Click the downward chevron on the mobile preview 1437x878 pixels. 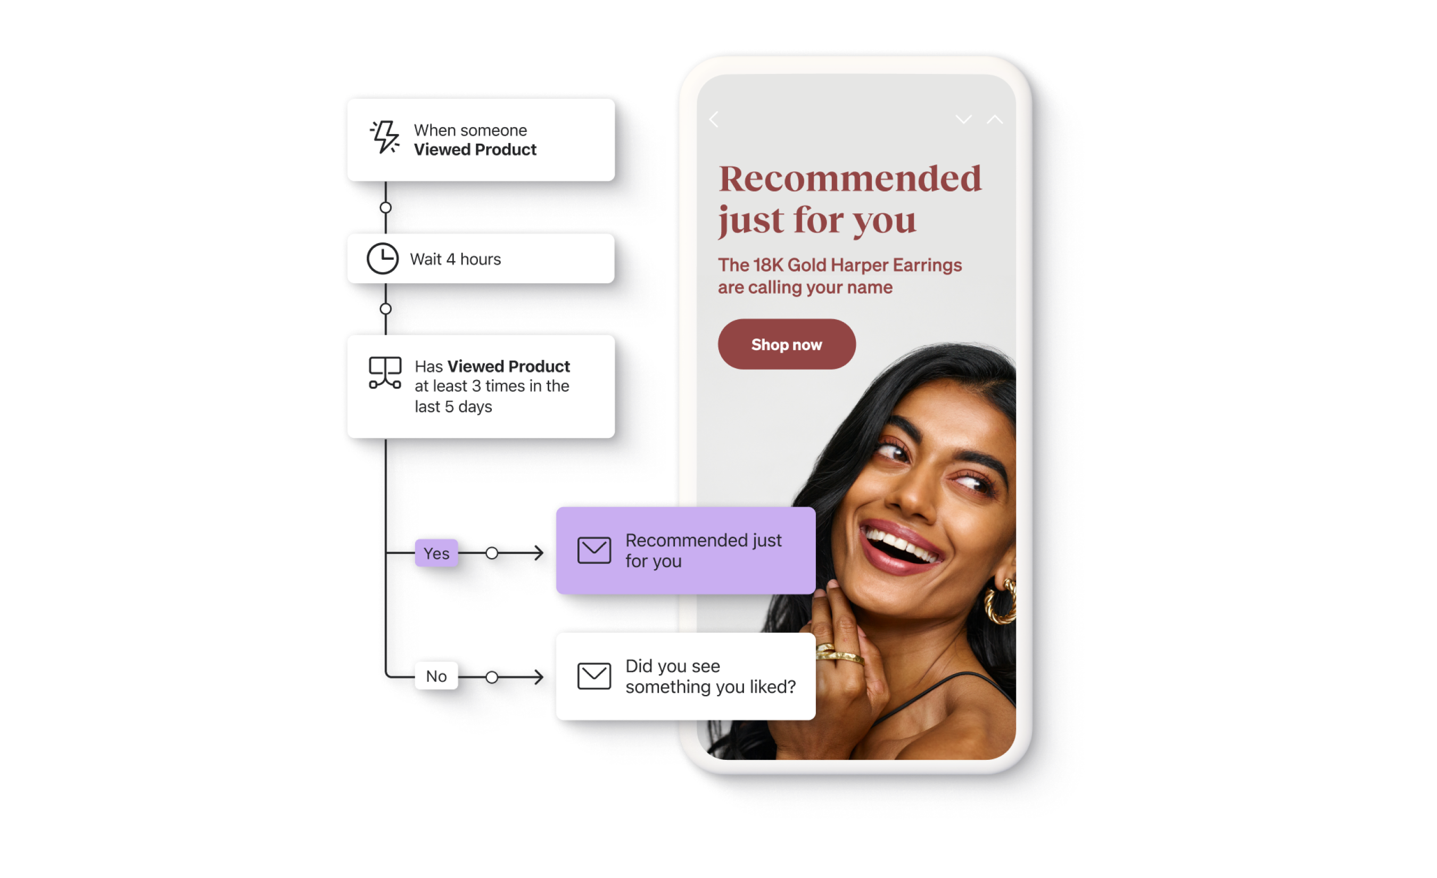(x=964, y=119)
